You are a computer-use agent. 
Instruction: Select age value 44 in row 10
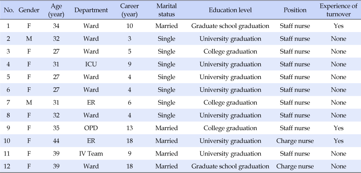(x=56, y=141)
